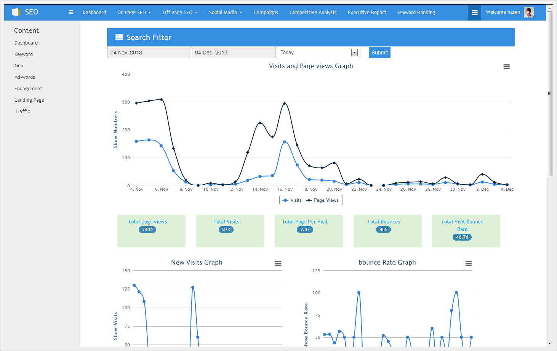557x351 pixels.
Task: Expand the Off Page SEO dropdown
Action: 180,13
